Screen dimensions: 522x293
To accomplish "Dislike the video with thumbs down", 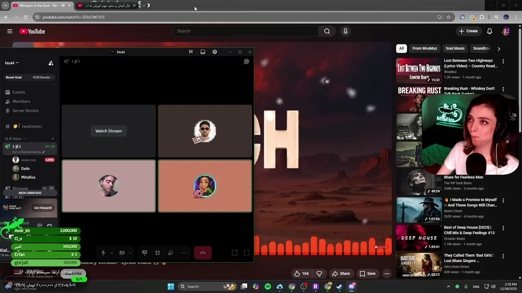I will click(319, 273).
